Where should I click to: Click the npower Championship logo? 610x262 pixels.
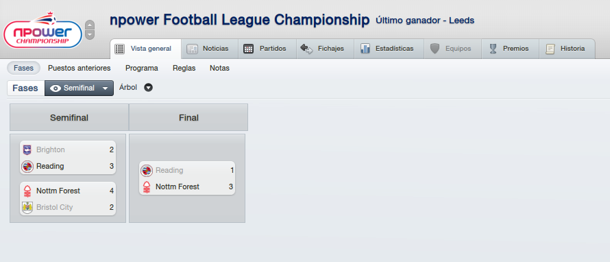(x=42, y=30)
